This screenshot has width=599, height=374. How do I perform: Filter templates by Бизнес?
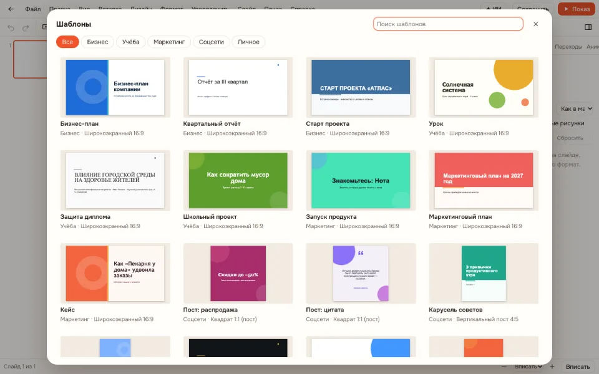[x=97, y=42]
